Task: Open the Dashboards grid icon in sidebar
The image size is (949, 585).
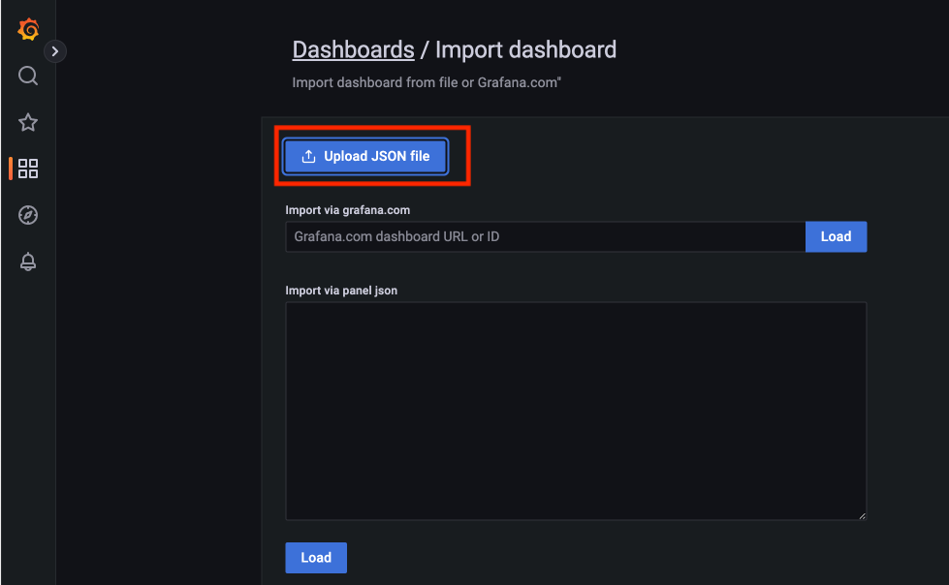Action: (x=28, y=169)
